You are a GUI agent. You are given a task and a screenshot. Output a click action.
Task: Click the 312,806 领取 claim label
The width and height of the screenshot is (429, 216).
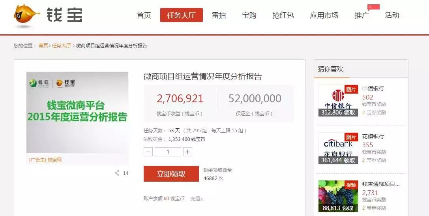click(x=338, y=113)
